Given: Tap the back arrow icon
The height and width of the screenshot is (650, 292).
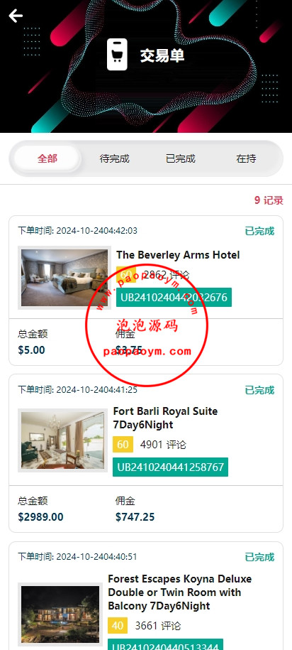Looking at the screenshot, I should pos(16,16).
